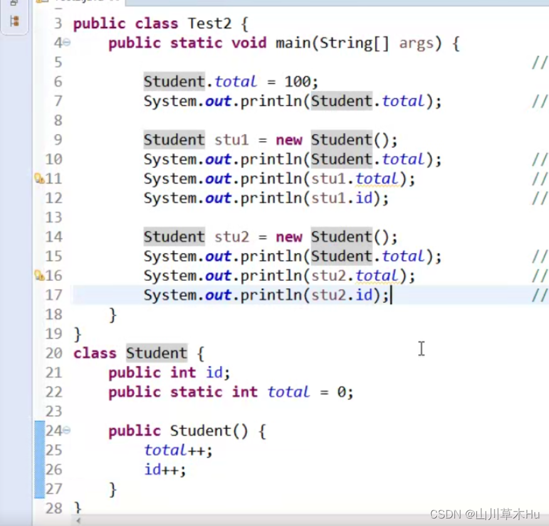Screen dimensions: 549x526
Task: Click the underlined "total" on line 16
Action: pyautogui.click(x=377, y=276)
